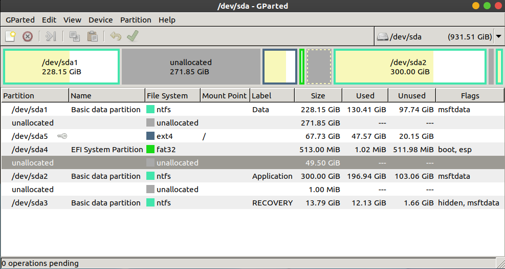Select the dashed unallocated block in disk map
Image resolution: width=505 pixels, height=269 pixels.
click(319, 67)
